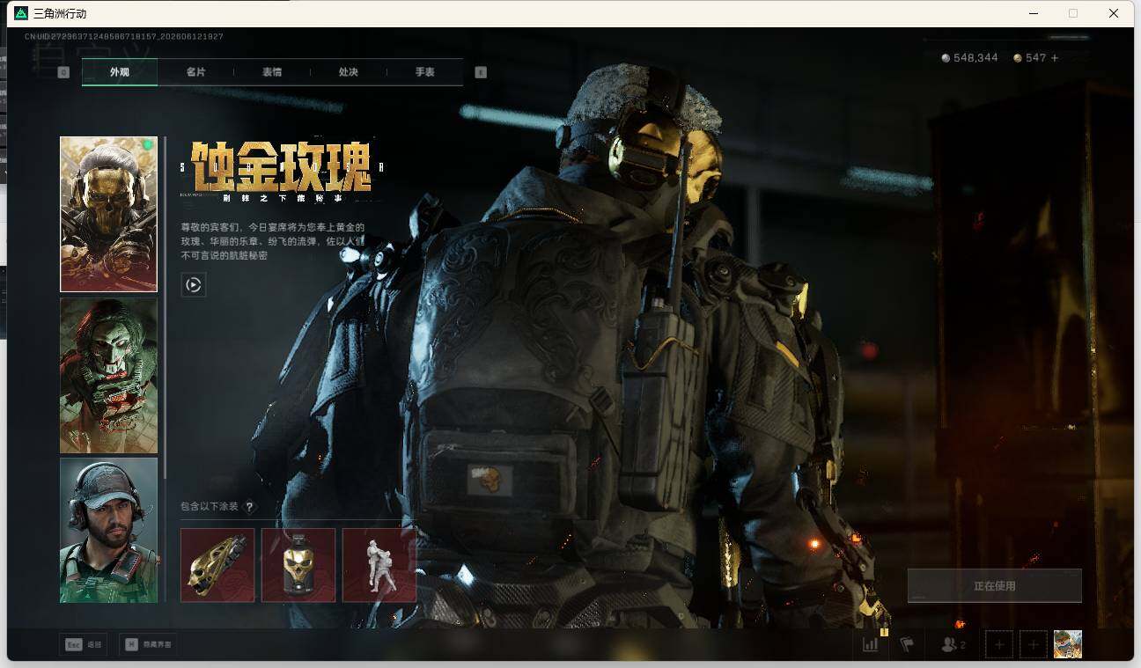
Task: Click the 正在使用 button
Action: pyautogui.click(x=995, y=585)
